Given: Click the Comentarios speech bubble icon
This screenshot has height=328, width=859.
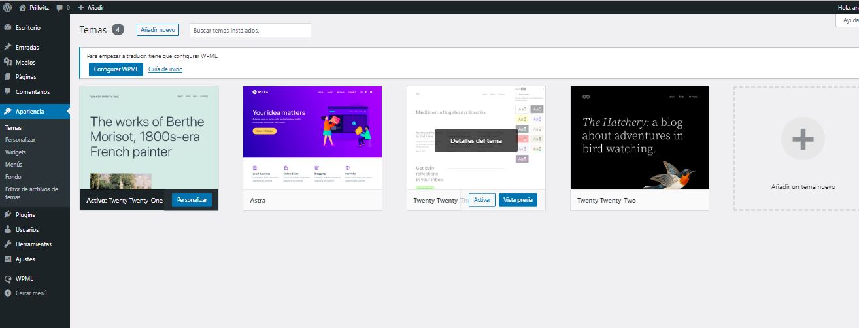Looking at the screenshot, I should point(7,91).
